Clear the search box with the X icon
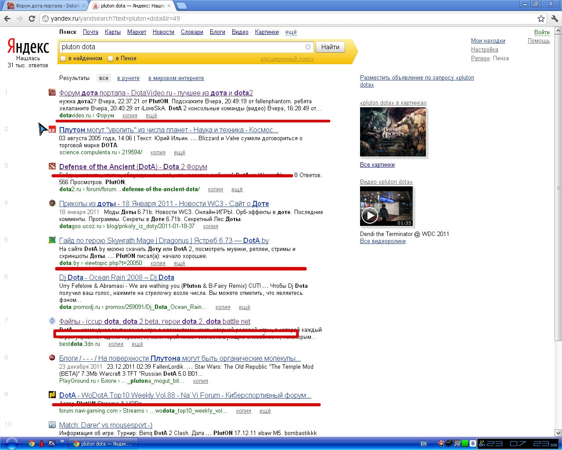This screenshot has width=562, height=450. (x=308, y=47)
